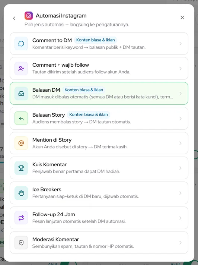Click text 'Audiens membalas story → DM tautan otomatis.'
The image size is (198, 265).
[x=82, y=122]
